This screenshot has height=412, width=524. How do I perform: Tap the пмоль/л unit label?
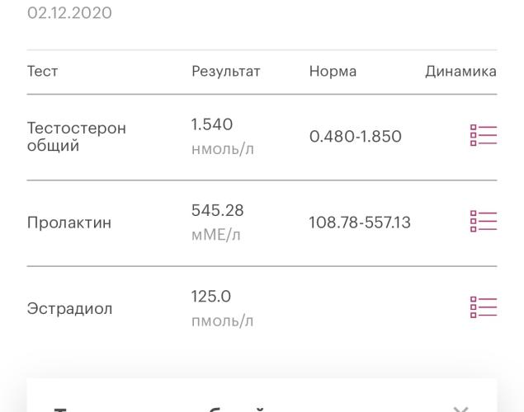tap(222, 321)
